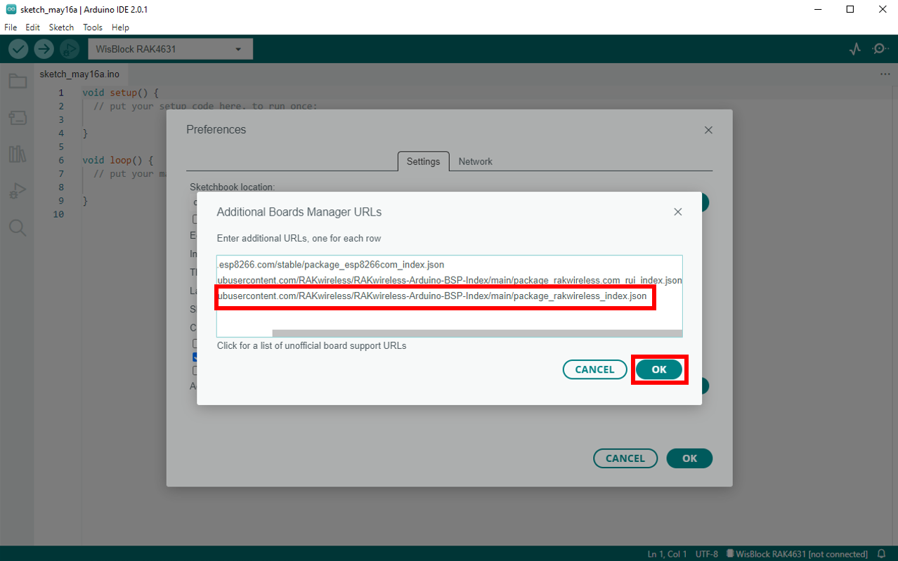The height and width of the screenshot is (561, 898).
Task: Select the sketch_may16a.ino editor tab
Action: [79, 74]
